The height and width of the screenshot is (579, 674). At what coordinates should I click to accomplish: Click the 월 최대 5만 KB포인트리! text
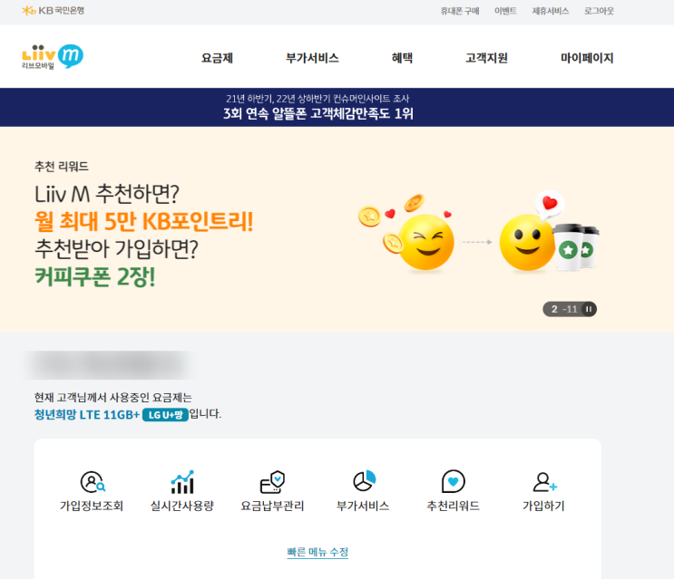coord(143,221)
